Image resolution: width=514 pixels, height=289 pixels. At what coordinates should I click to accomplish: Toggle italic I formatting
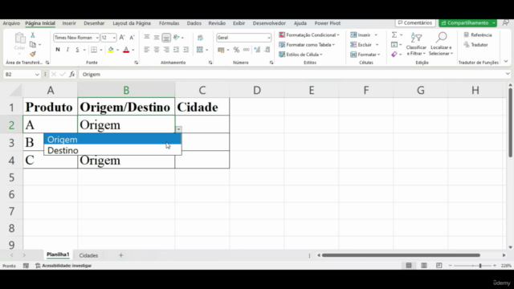(67, 50)
